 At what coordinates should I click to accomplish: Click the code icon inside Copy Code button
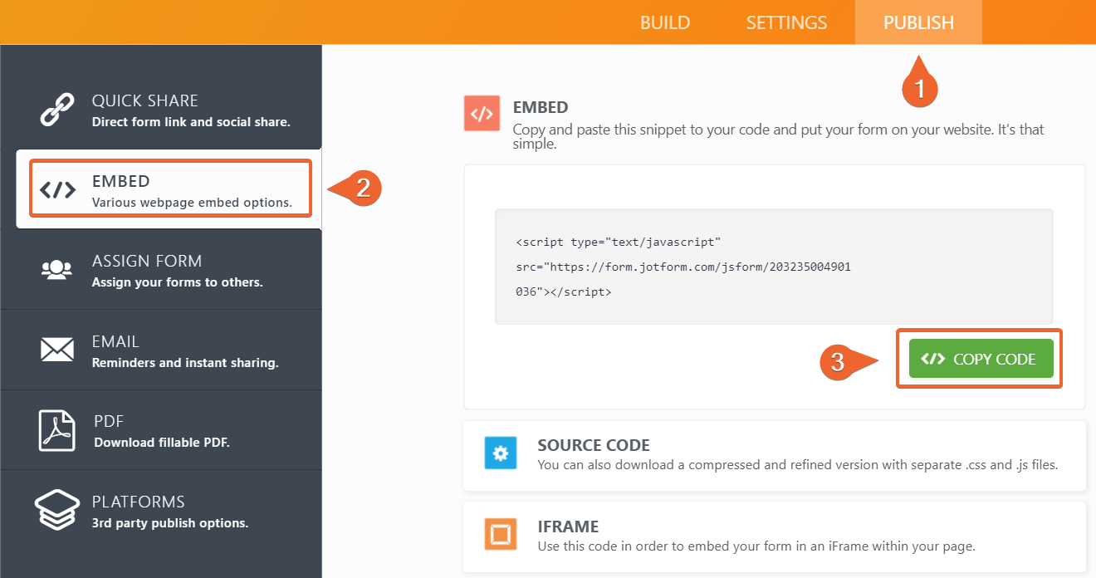932,358
